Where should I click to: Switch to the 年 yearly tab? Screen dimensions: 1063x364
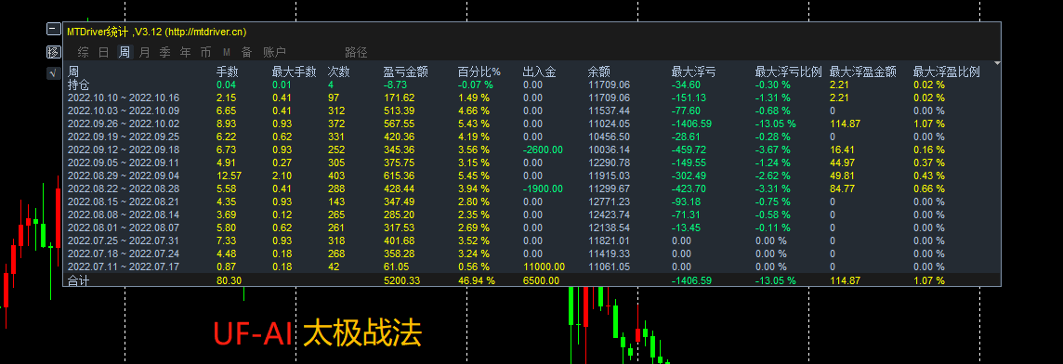[185, 52]
